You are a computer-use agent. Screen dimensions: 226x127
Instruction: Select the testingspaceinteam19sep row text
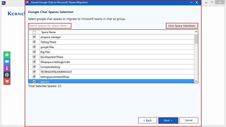55,77
